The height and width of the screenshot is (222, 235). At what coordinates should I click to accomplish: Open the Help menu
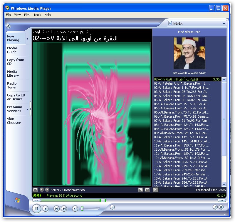point(47,15)
